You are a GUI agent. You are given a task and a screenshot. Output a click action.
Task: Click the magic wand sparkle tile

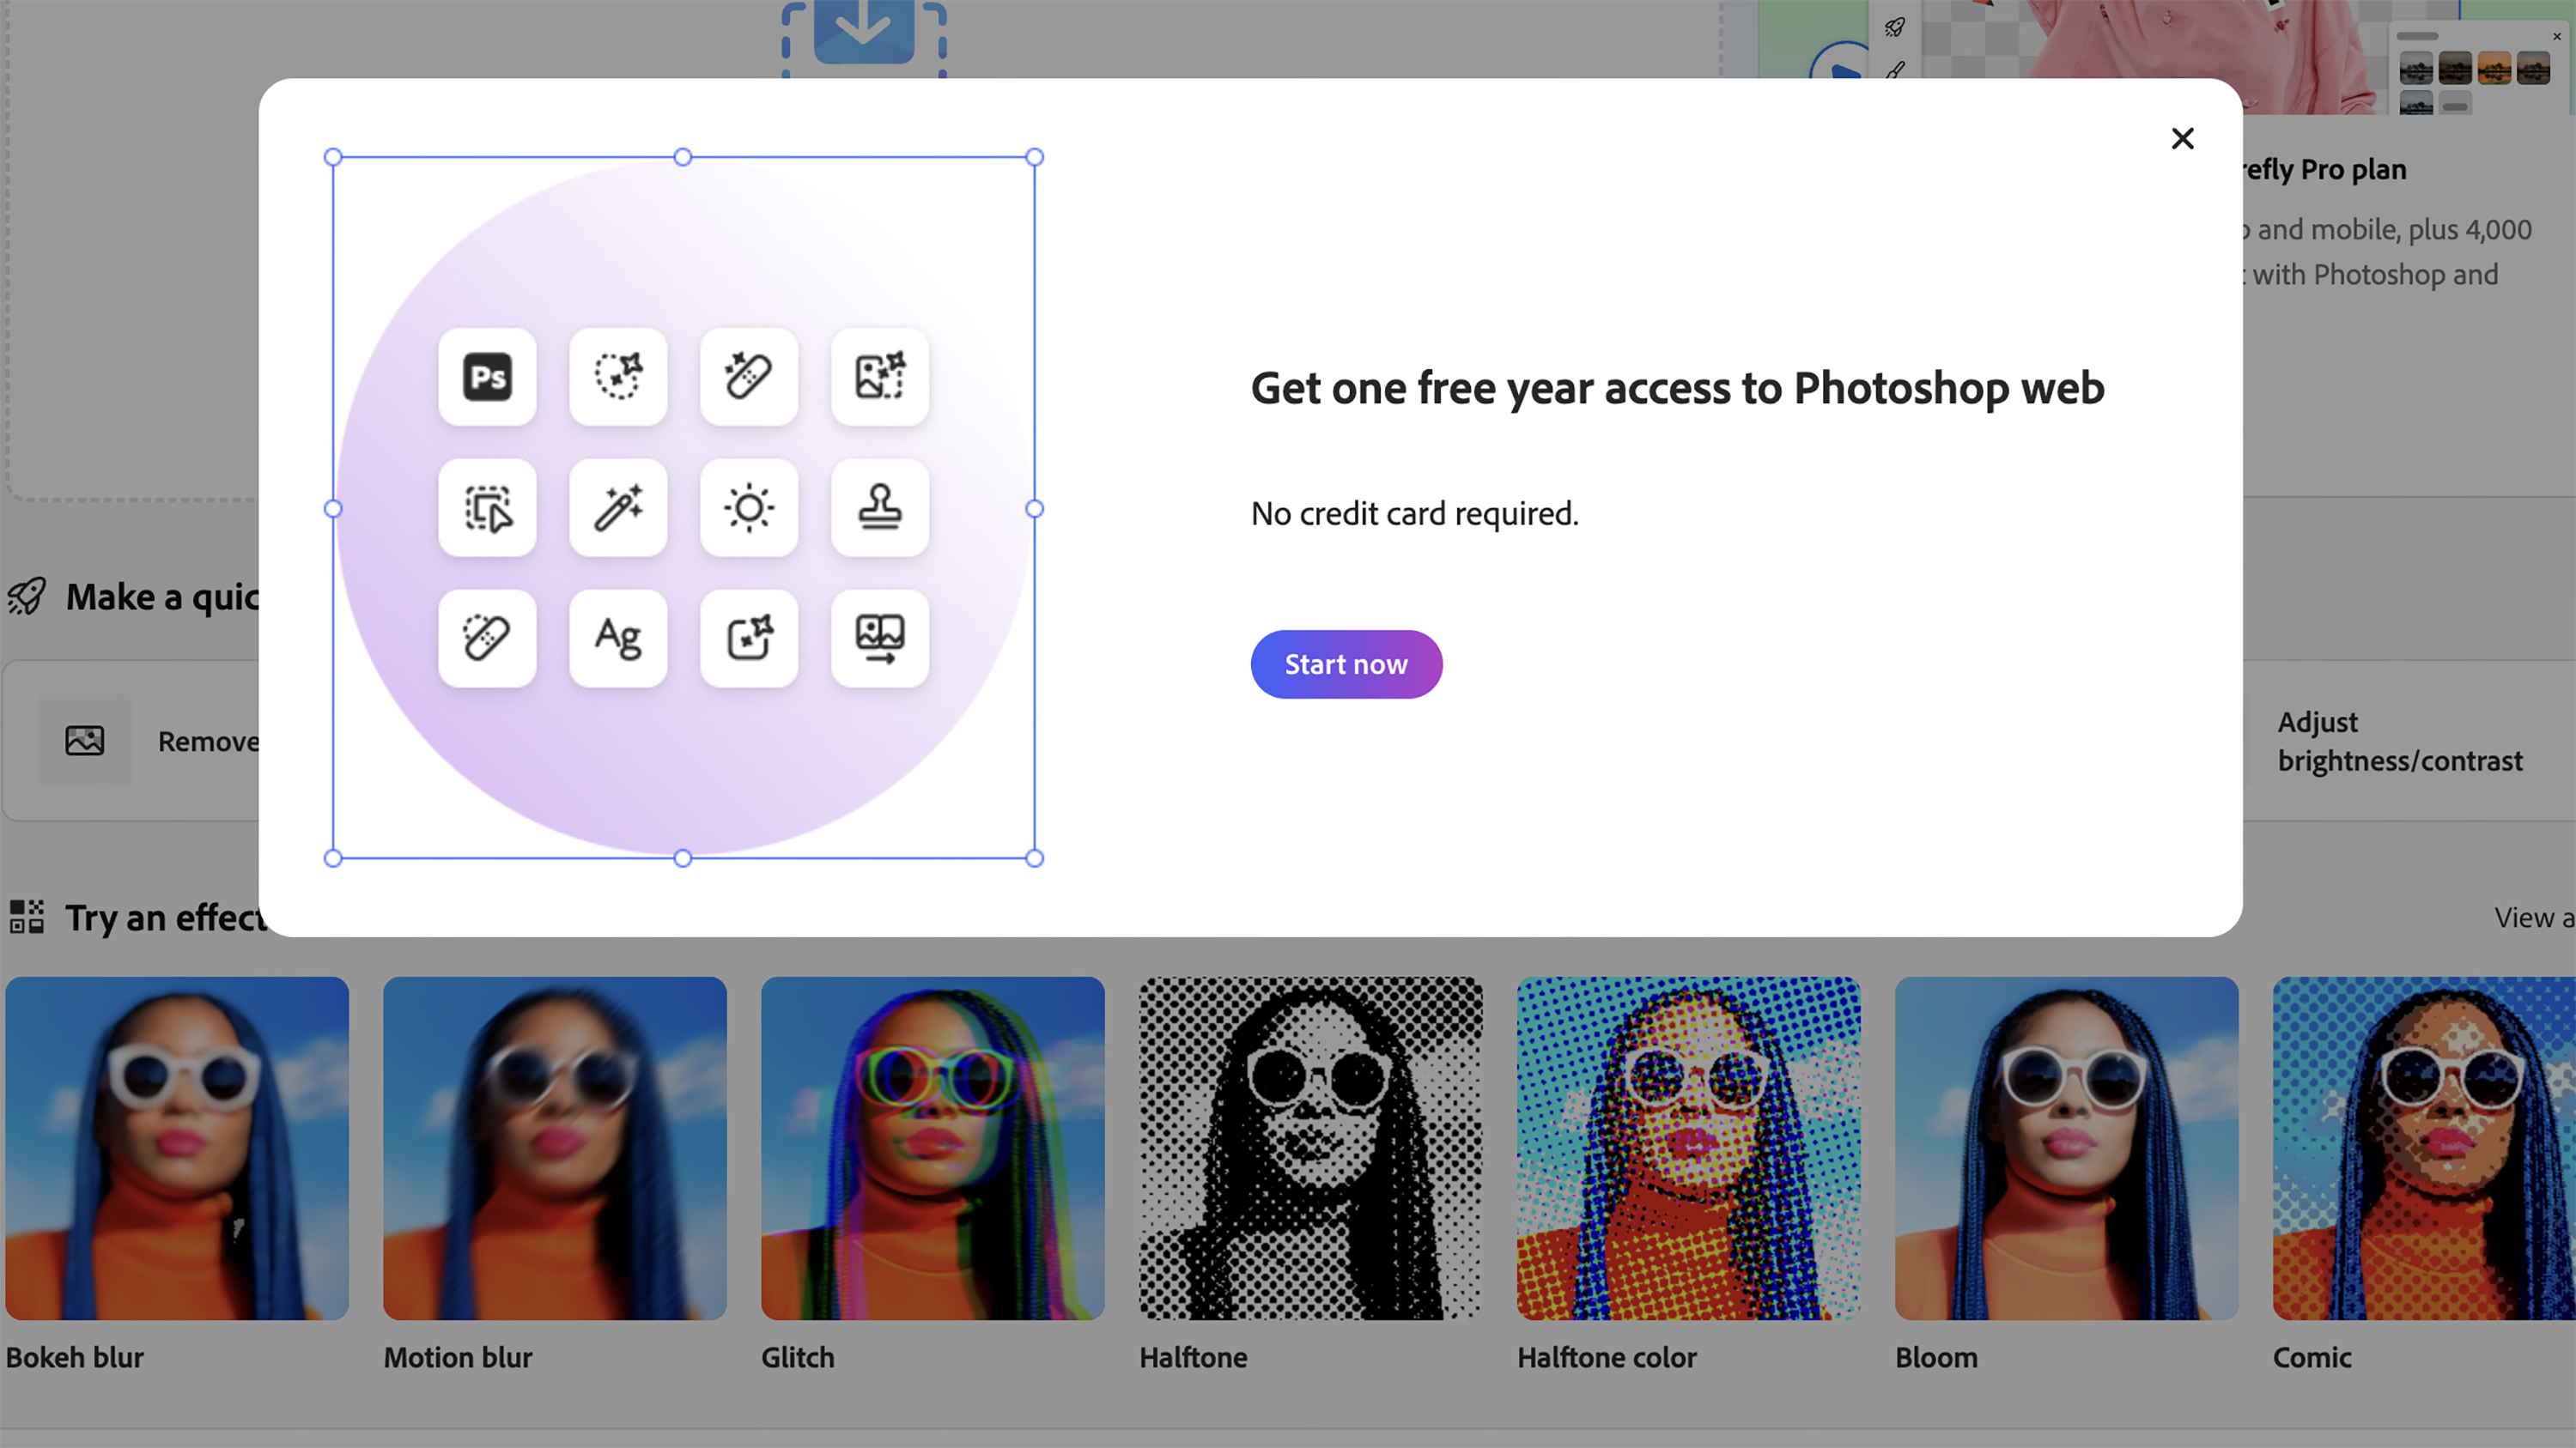(618, 507)
